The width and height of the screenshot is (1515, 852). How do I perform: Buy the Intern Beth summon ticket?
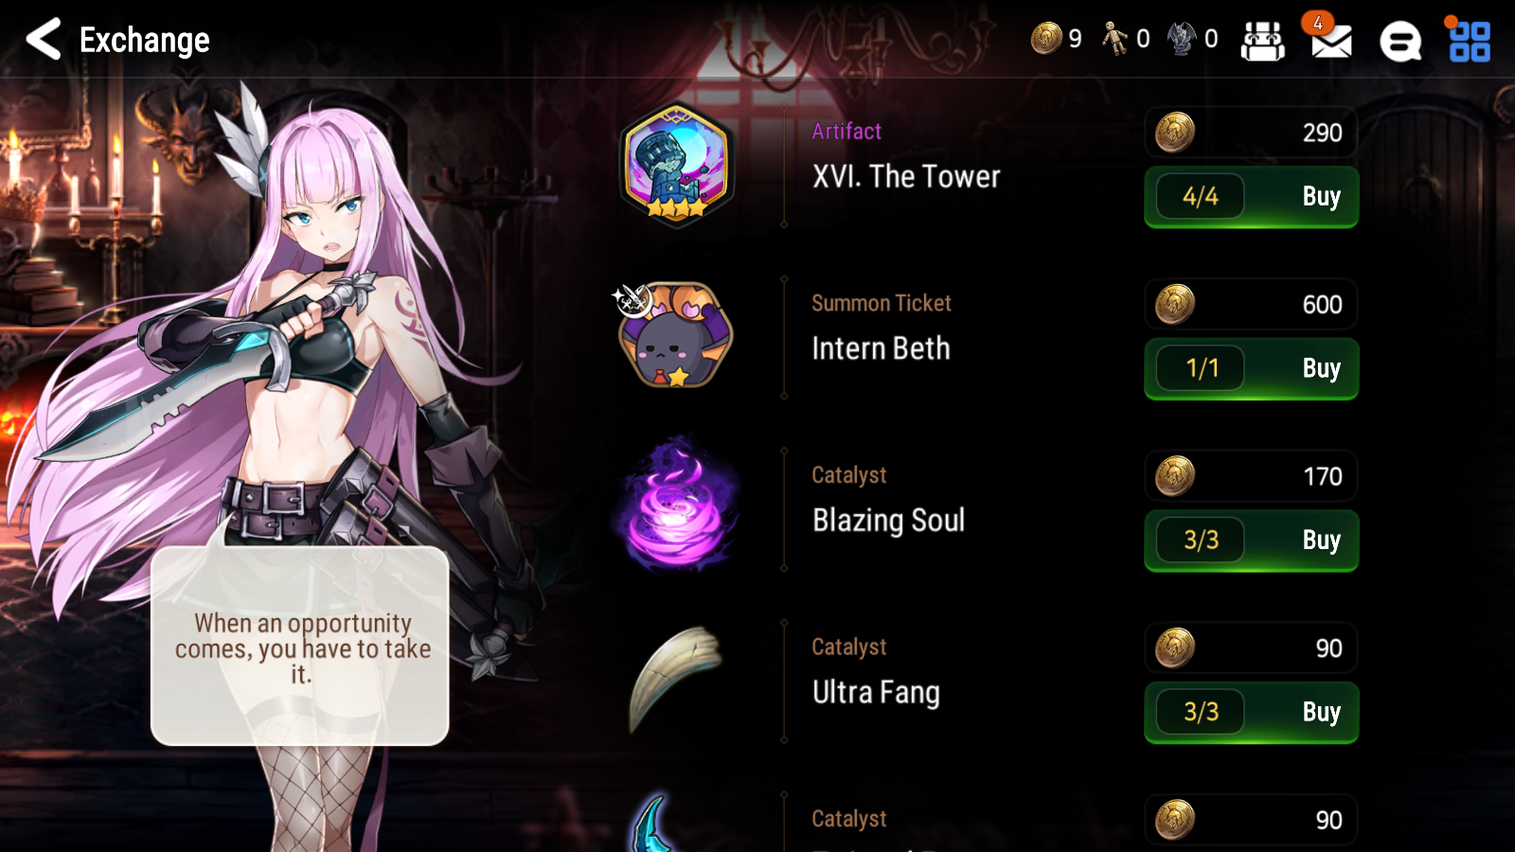pos(1251,368)
